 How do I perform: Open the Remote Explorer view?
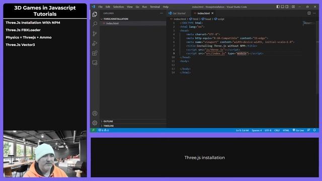click(x=95, y=63)
